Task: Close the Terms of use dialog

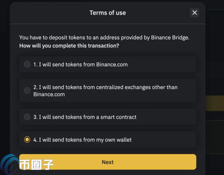Action: click(194, 13)
